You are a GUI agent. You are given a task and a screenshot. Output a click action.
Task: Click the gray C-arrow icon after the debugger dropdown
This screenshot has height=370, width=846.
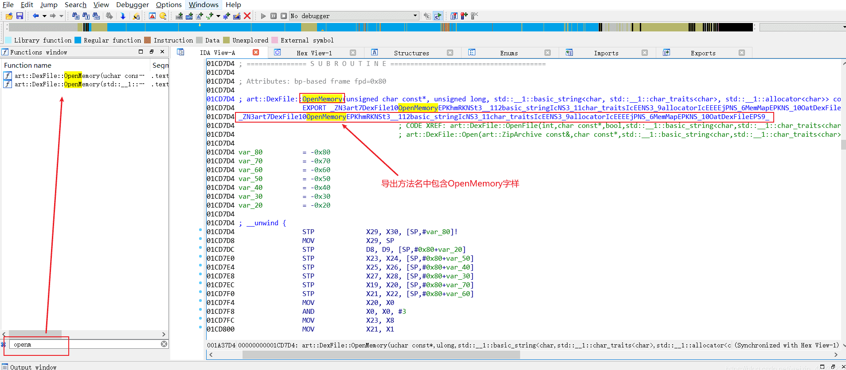click(x=427, y=16)
